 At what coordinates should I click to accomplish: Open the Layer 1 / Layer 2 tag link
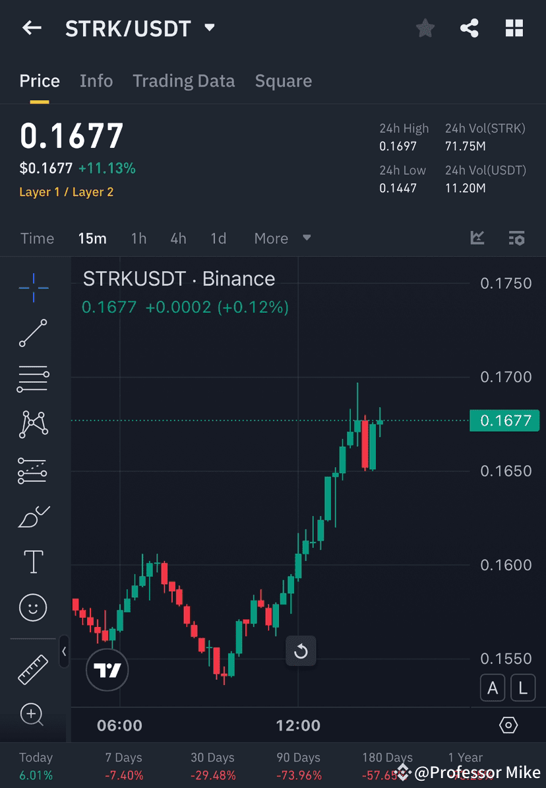(x=67, y=192)
